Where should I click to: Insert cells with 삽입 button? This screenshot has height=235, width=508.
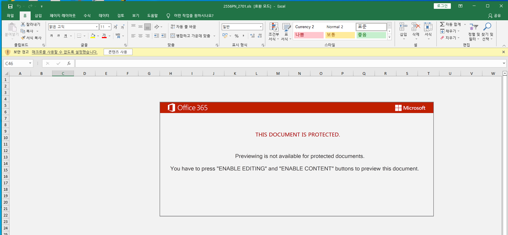(x=403, y=31)
